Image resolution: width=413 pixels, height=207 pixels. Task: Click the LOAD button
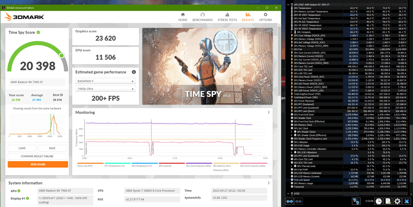click(x=22, y=148)
